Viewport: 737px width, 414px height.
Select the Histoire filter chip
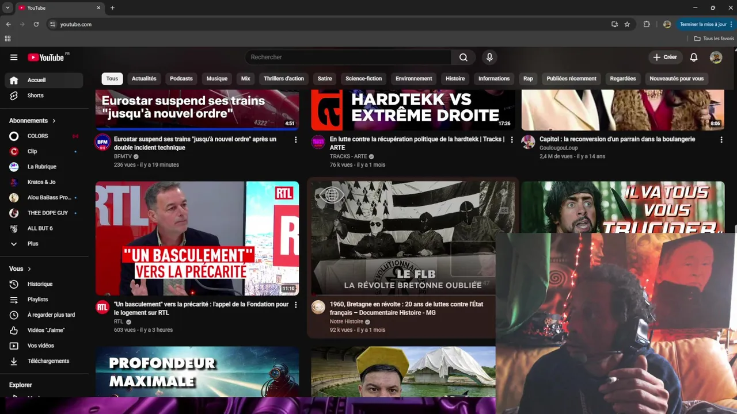[455, 79]
